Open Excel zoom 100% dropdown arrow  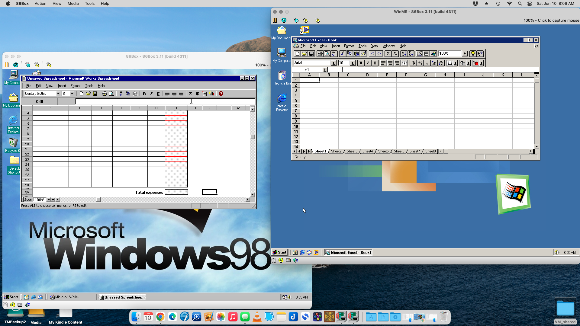point(465,54)
